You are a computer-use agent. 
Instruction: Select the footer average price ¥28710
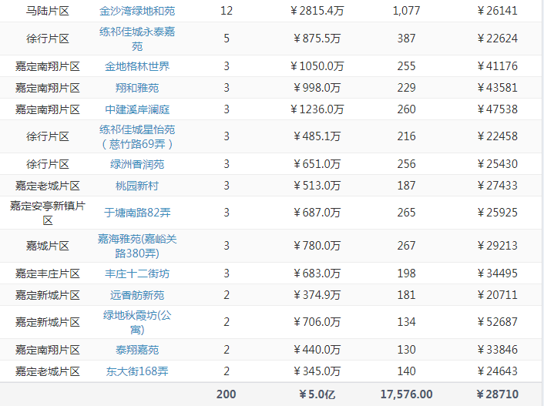pyautogui.click(x=498, y=394)
